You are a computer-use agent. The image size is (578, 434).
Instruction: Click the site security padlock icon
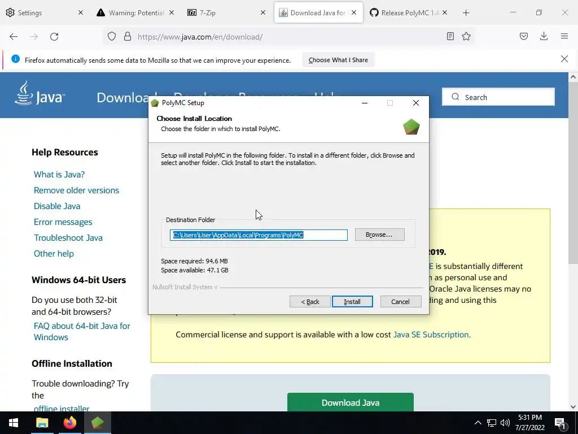pos(128,37)
